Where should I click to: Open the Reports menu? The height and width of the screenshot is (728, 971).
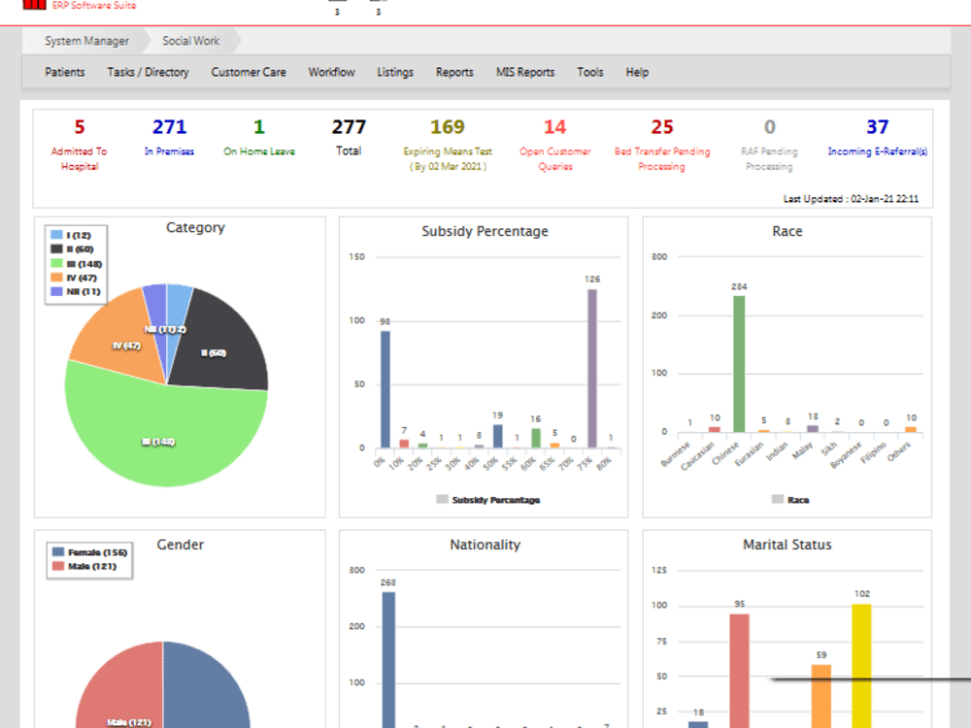[454, 73]
